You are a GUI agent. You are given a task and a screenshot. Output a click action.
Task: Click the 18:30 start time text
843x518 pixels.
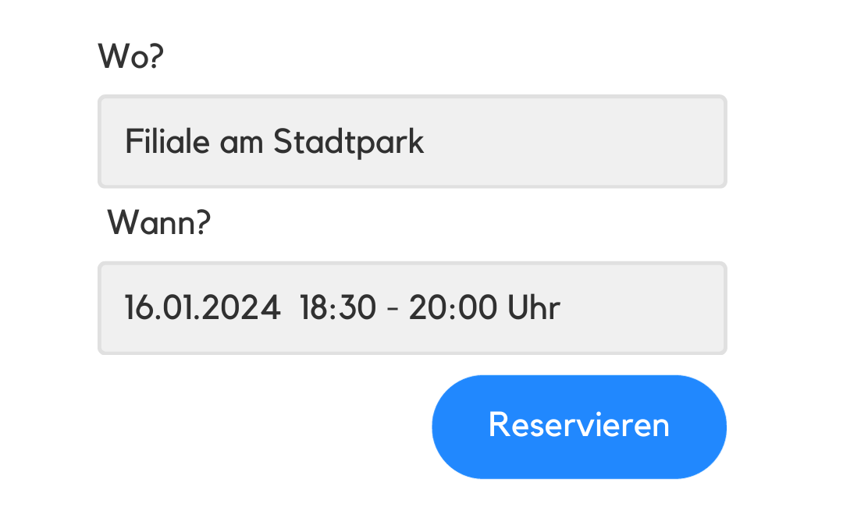(x=338, y=308)
